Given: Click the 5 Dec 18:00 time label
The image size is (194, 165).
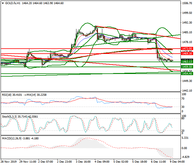Looking at the screenshot, I should (140, 162).
